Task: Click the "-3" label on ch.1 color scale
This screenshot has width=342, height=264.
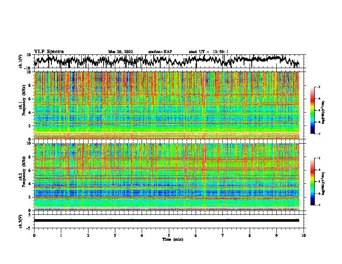Action: click(x=319, y=87)
